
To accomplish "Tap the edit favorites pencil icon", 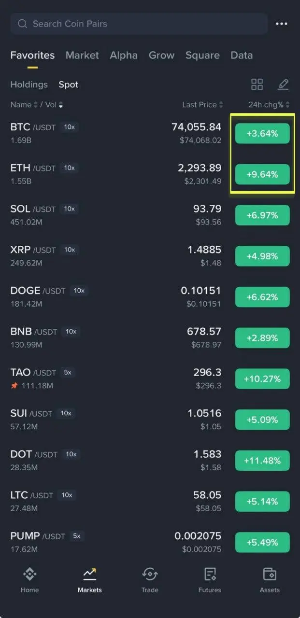I will 283,84.
